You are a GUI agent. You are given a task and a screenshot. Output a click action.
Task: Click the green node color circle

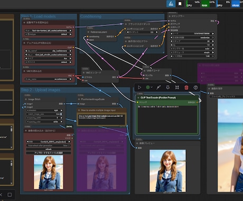click(x=148, y=87)
